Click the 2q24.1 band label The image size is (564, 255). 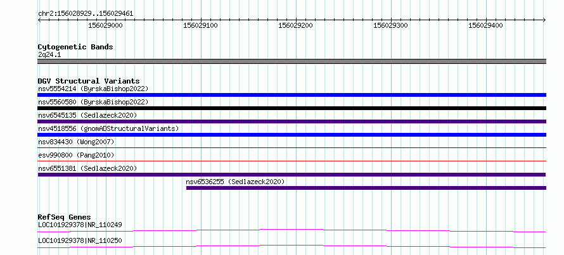pyautogui.click(x=49, y=54)
